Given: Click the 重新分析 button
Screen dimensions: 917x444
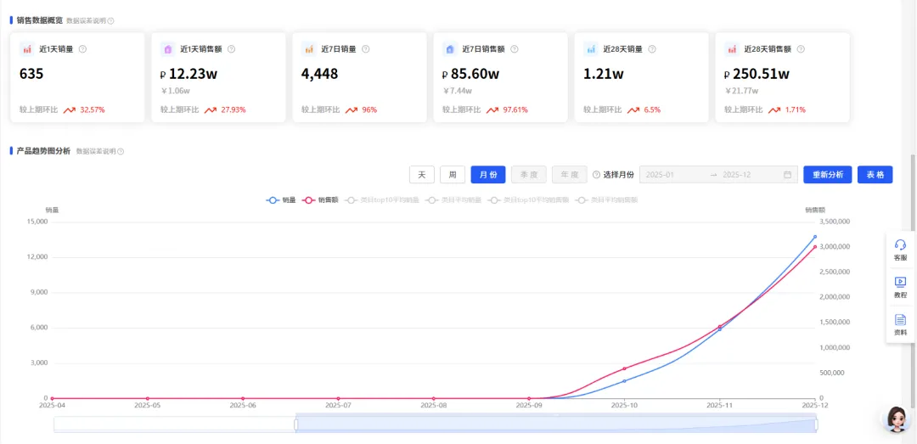Looking at the screenshot, I should click(x=828, y=174).
